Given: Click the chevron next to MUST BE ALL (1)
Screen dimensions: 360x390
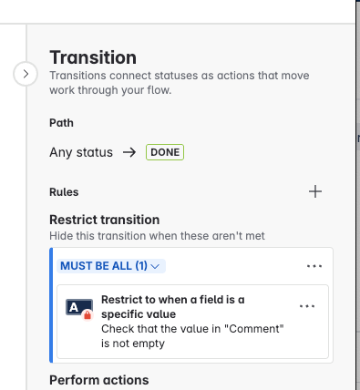Looking at the screenshot, I should click(155, 266).
